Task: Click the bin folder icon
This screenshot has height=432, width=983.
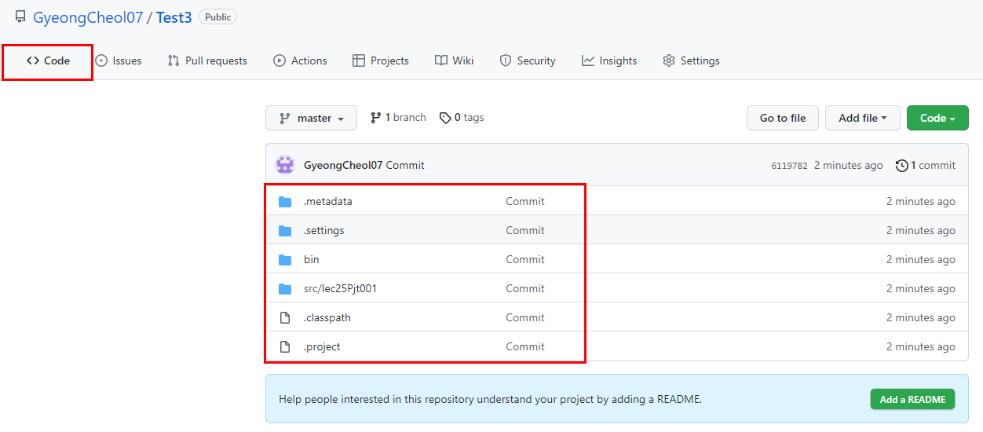Action: 285,259
